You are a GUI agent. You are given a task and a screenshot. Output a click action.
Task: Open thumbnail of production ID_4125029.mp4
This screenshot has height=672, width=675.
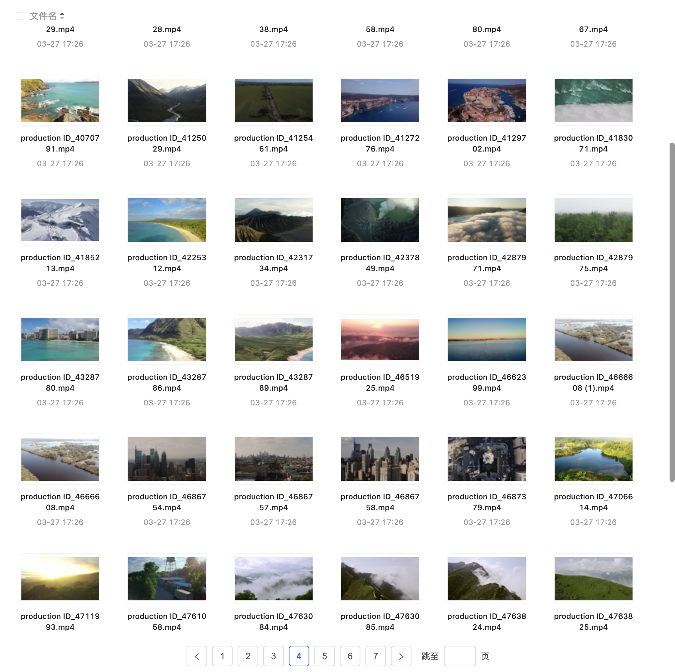(x=167, y=100)
